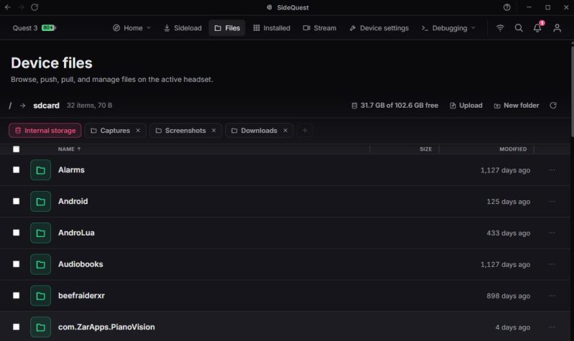Reload the app with the refresh icon
The width and height of the screenshot is (574, 341).
[x=34, y=7]
